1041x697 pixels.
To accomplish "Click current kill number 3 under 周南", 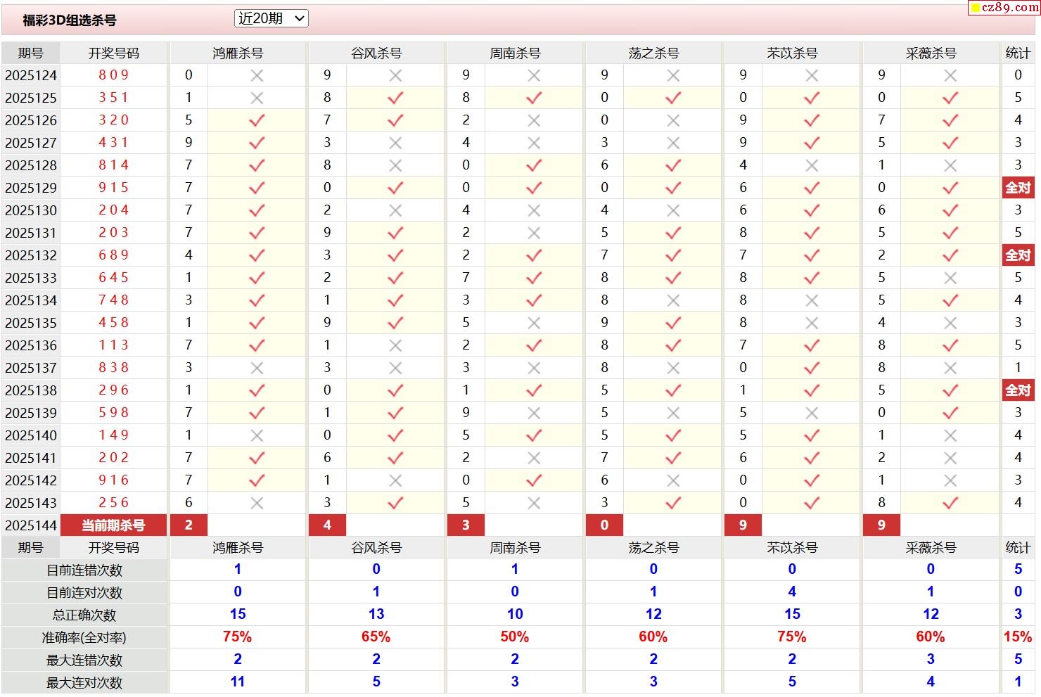I will pyautogui.click(x=466, y=525).
